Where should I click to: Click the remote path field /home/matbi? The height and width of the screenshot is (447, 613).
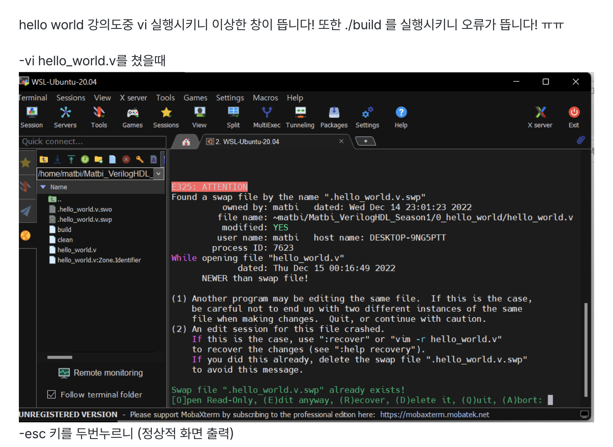click(96, 174)
